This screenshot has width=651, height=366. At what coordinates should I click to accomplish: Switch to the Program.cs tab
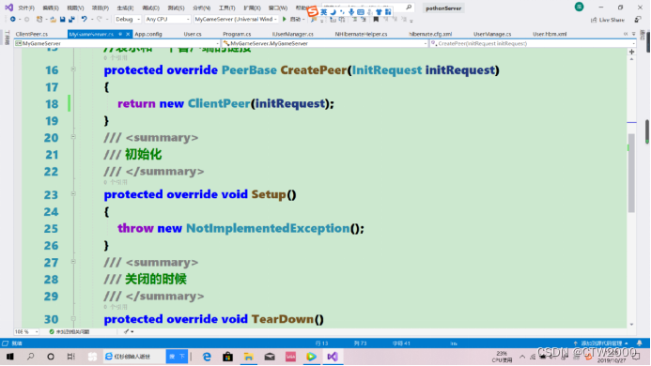point(237,34)
